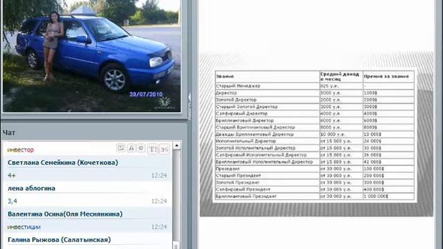
Task: Click the person icon in chat toolbar
Action: (131, 148)
